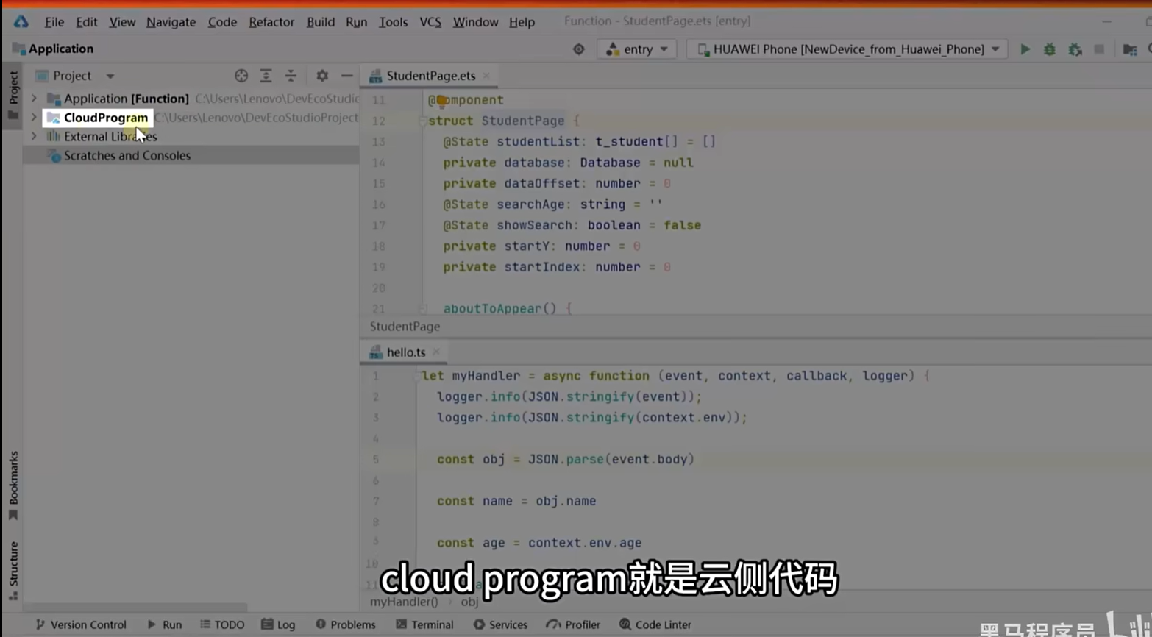Open the Refactor menu

click(x=271, y=22)
